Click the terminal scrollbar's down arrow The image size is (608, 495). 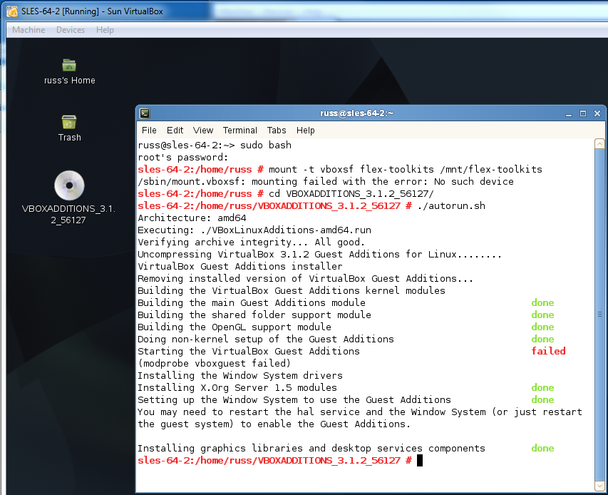point(599,485)
